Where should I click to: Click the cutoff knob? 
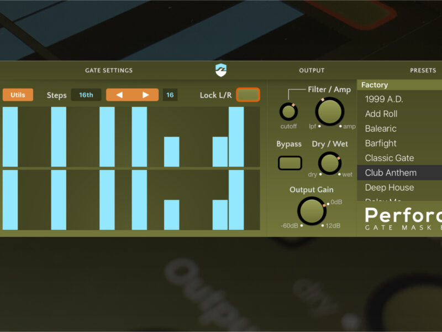coord(288,112)
